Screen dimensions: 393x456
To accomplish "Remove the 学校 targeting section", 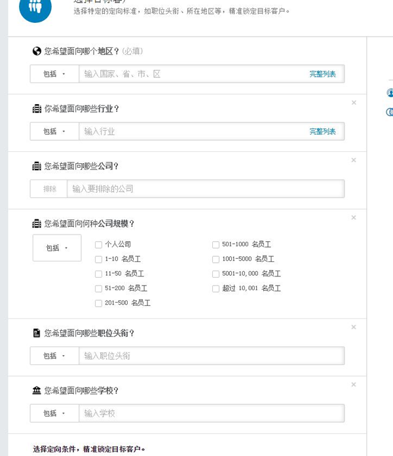I will [354, 385].
